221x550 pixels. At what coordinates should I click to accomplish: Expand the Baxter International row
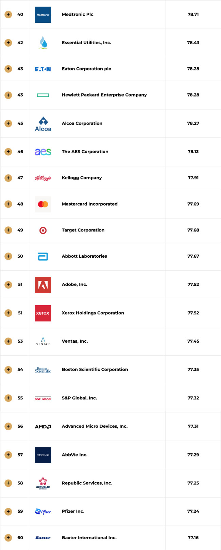pos(8,538)
